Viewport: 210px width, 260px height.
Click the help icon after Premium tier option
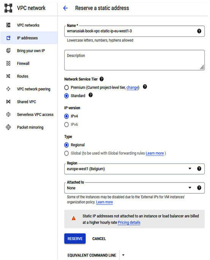point(145,87)
